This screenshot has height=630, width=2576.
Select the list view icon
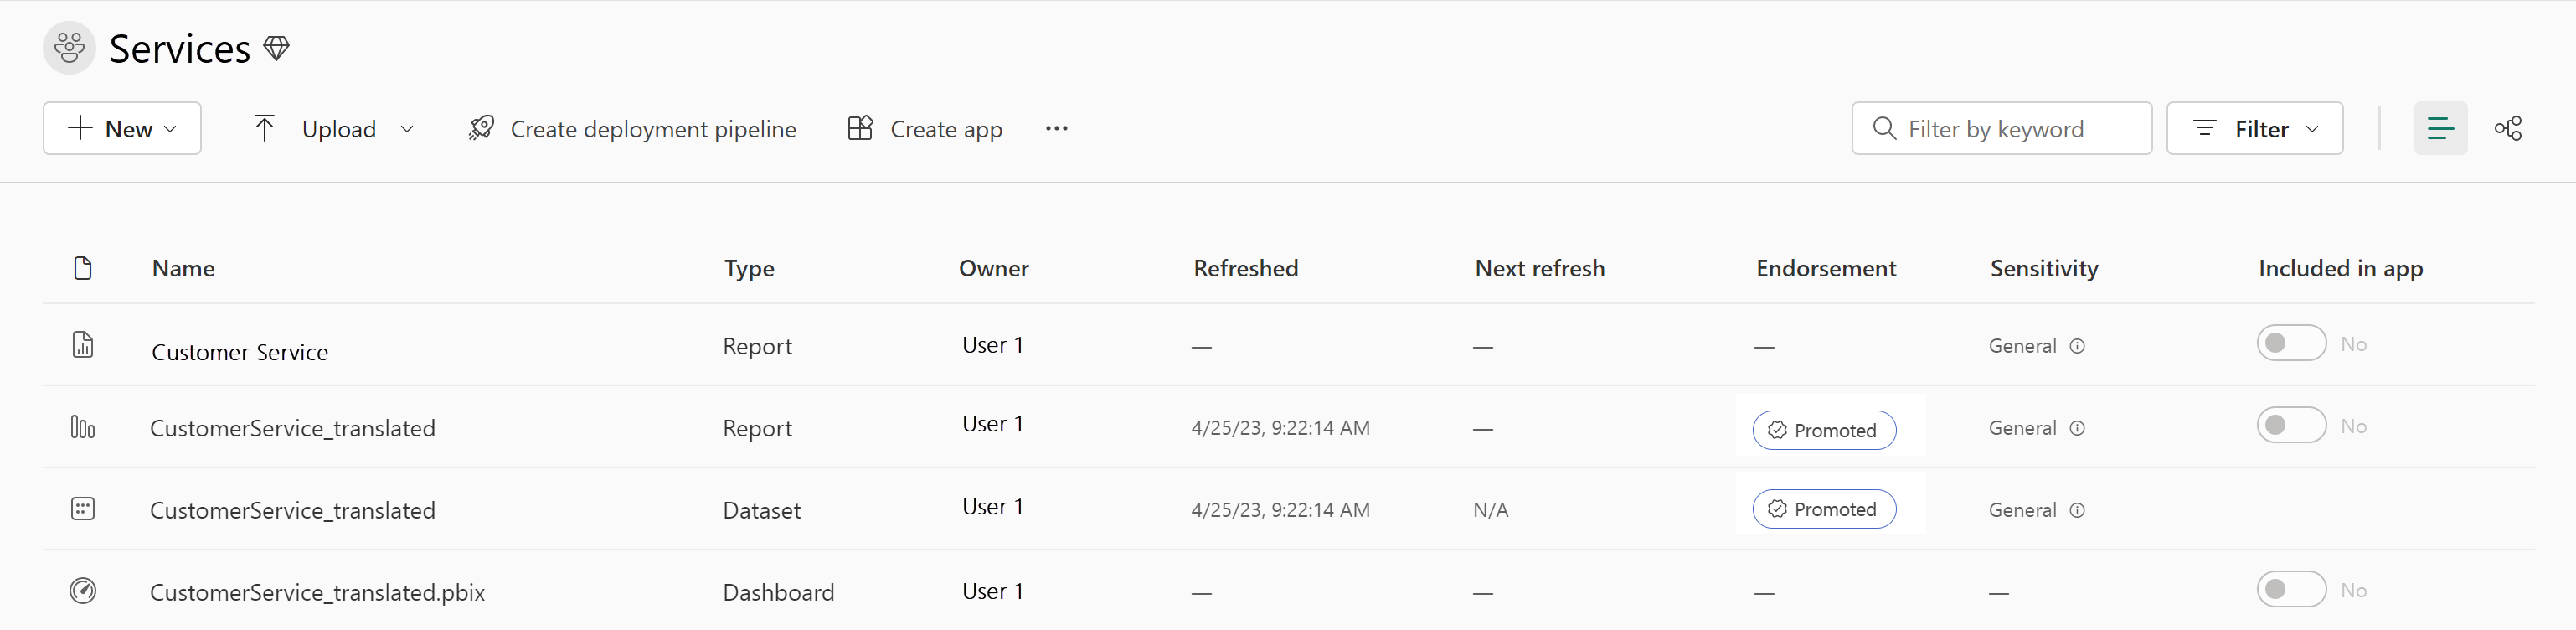[2440, 128]
